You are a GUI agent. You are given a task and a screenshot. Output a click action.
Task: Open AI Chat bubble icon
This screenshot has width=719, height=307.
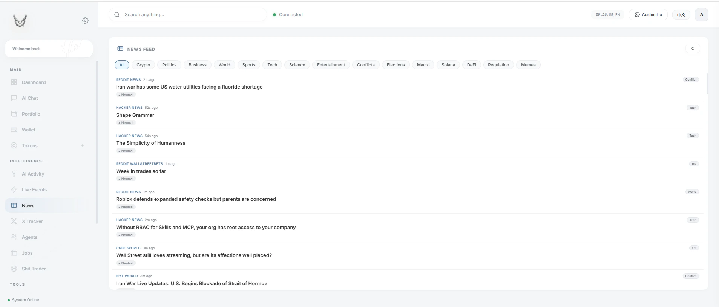pos(14,98)
